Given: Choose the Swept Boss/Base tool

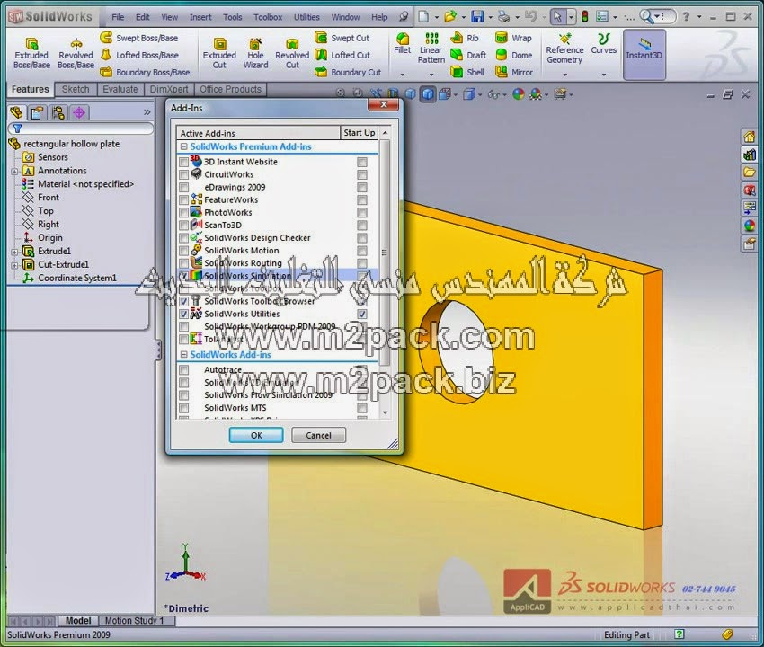Looking at the screenshot, I should pyautogui.click(x=139, y=38).
